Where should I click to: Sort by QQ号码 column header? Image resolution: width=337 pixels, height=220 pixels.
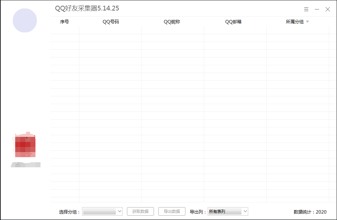tap(111, 22)
